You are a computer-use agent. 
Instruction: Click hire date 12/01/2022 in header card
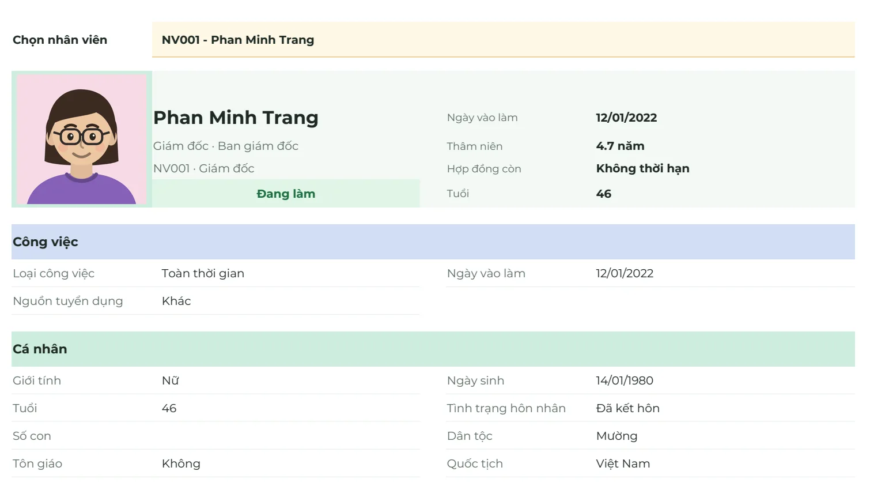(x=626, y=118)
